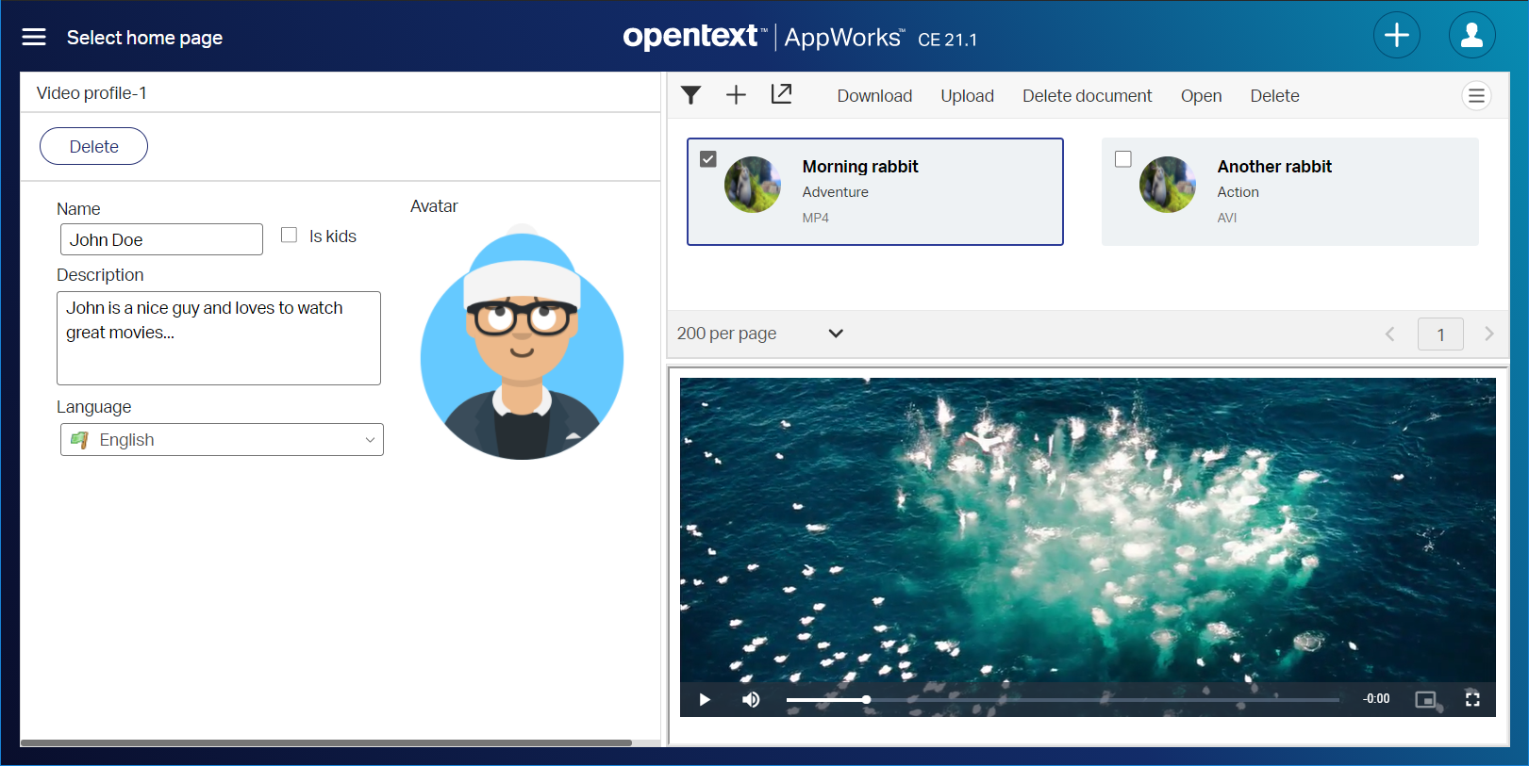This screenshot has width=1529, height=766.
Task: Click the round create-new plus button
Action: pos(1396,36)
